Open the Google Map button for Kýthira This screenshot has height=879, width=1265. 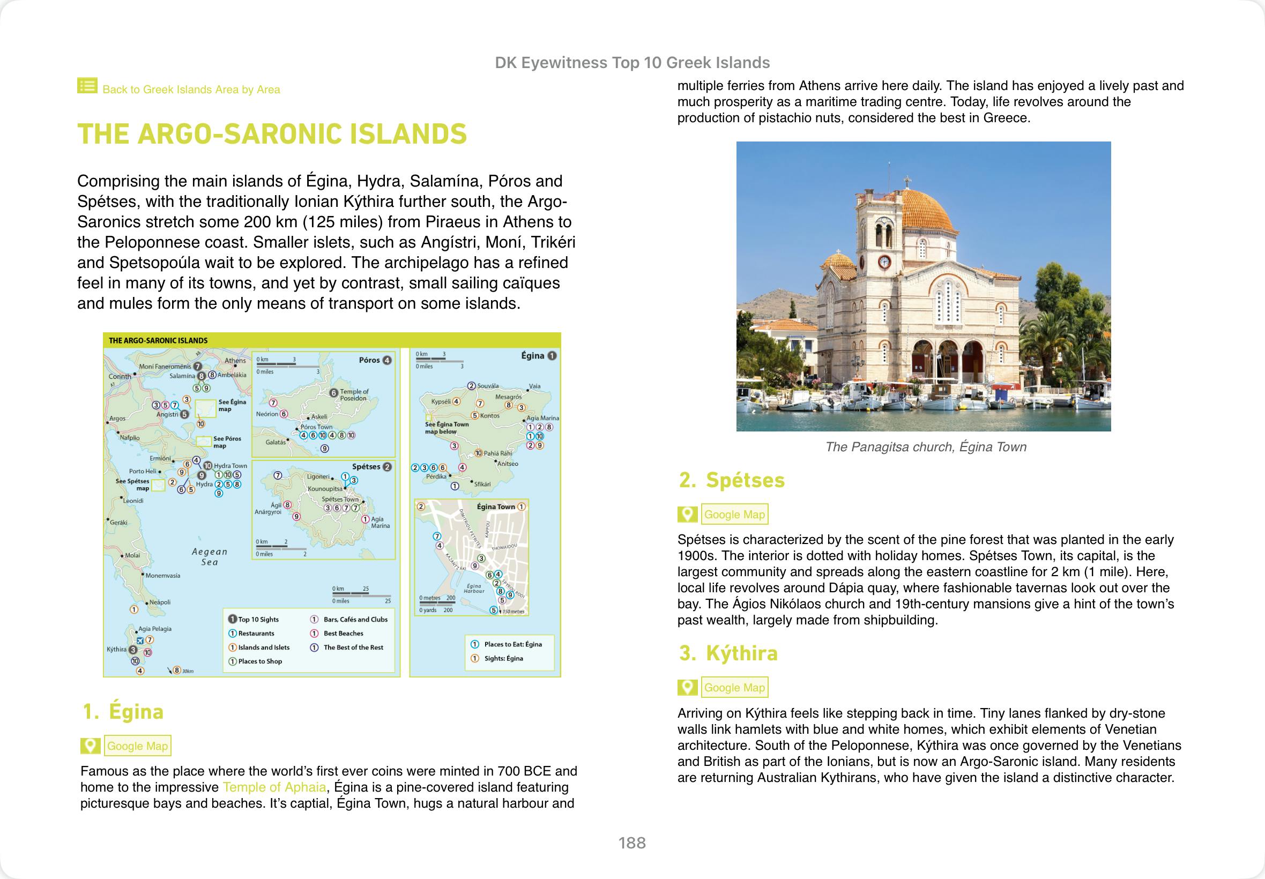pos(734,687)
